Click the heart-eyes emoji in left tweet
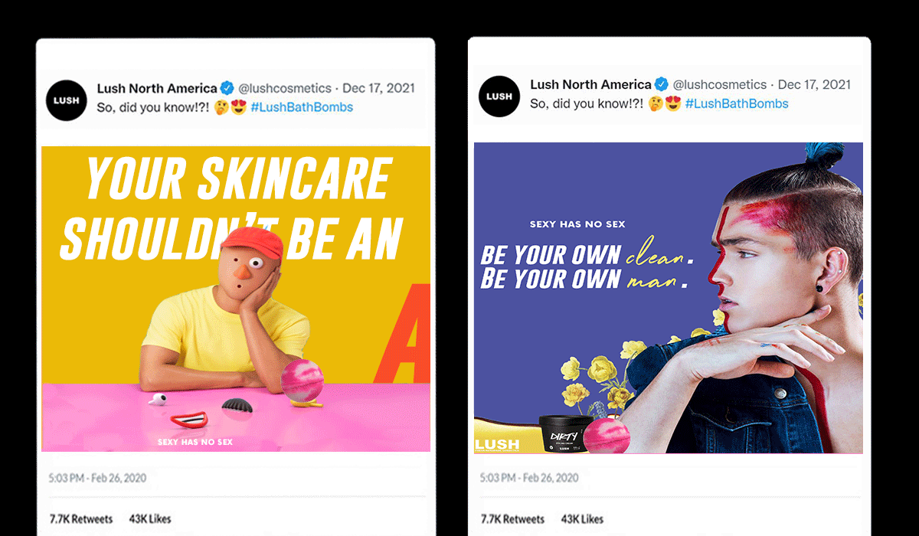 coord(238,107)
